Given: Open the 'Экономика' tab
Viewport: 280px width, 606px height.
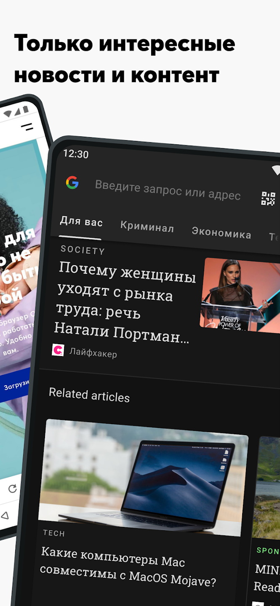Looking at the screenshot, I should pyautogui.click(x=221, y=233).
